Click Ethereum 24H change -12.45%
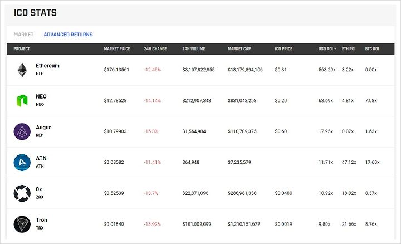 (x=153, y=70)
